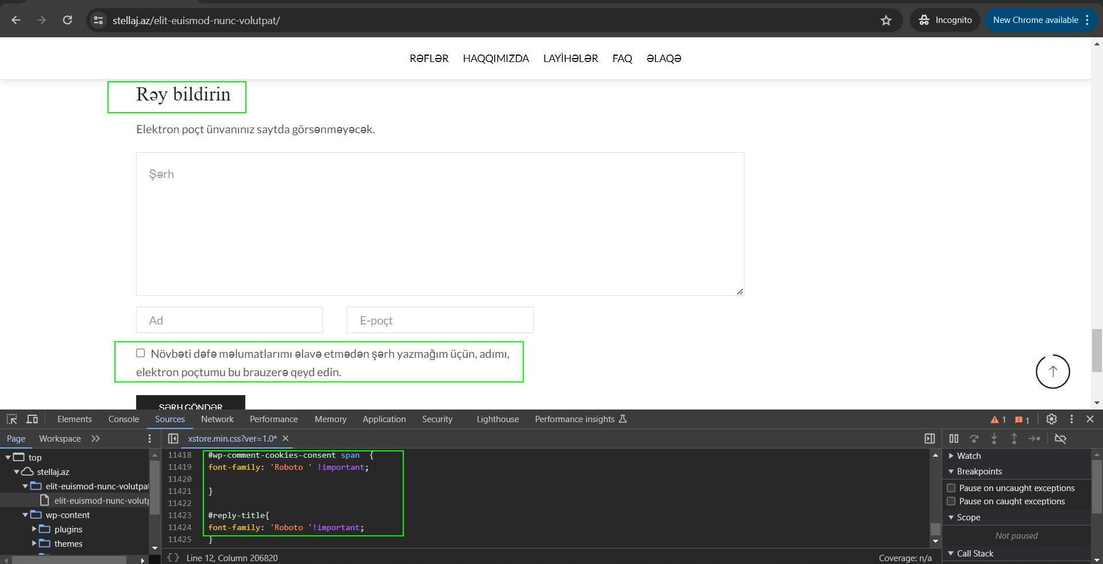Open the Lighthouse tab

(497, 419)
